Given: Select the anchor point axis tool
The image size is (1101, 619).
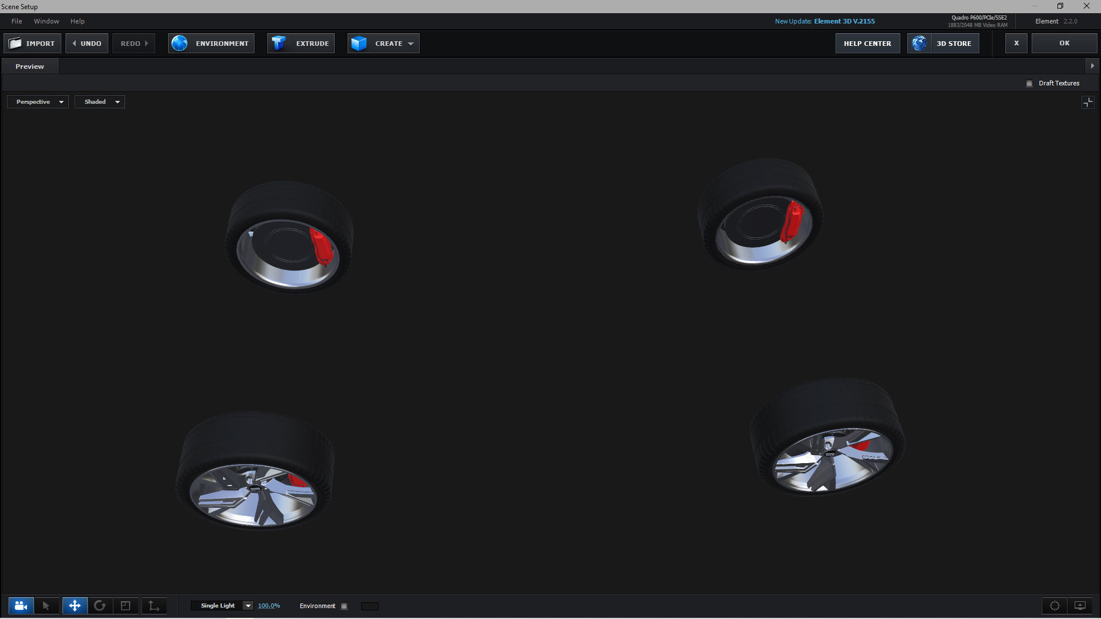Looking at the screenshot, I should tap(154, 606).
